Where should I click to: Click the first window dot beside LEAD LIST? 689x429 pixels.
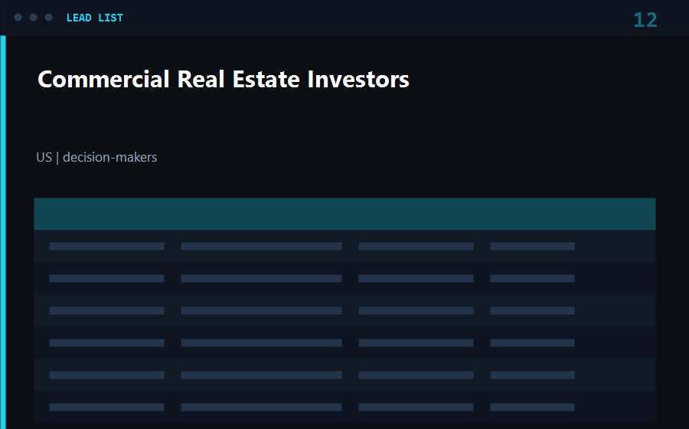click(x=18, y=18)
